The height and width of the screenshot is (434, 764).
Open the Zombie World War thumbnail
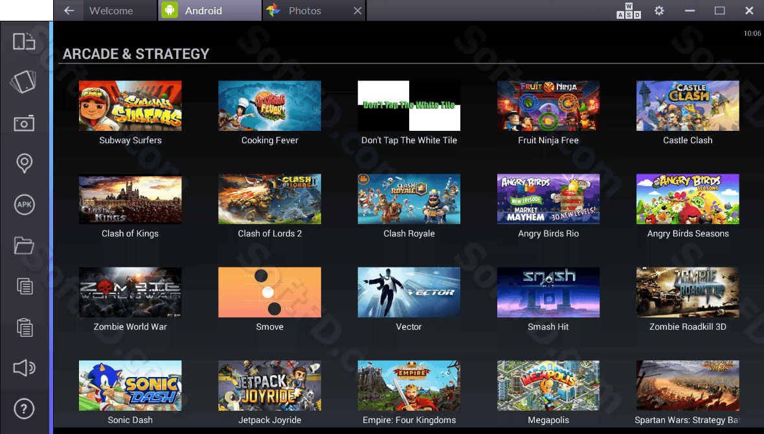click(130, 292)
